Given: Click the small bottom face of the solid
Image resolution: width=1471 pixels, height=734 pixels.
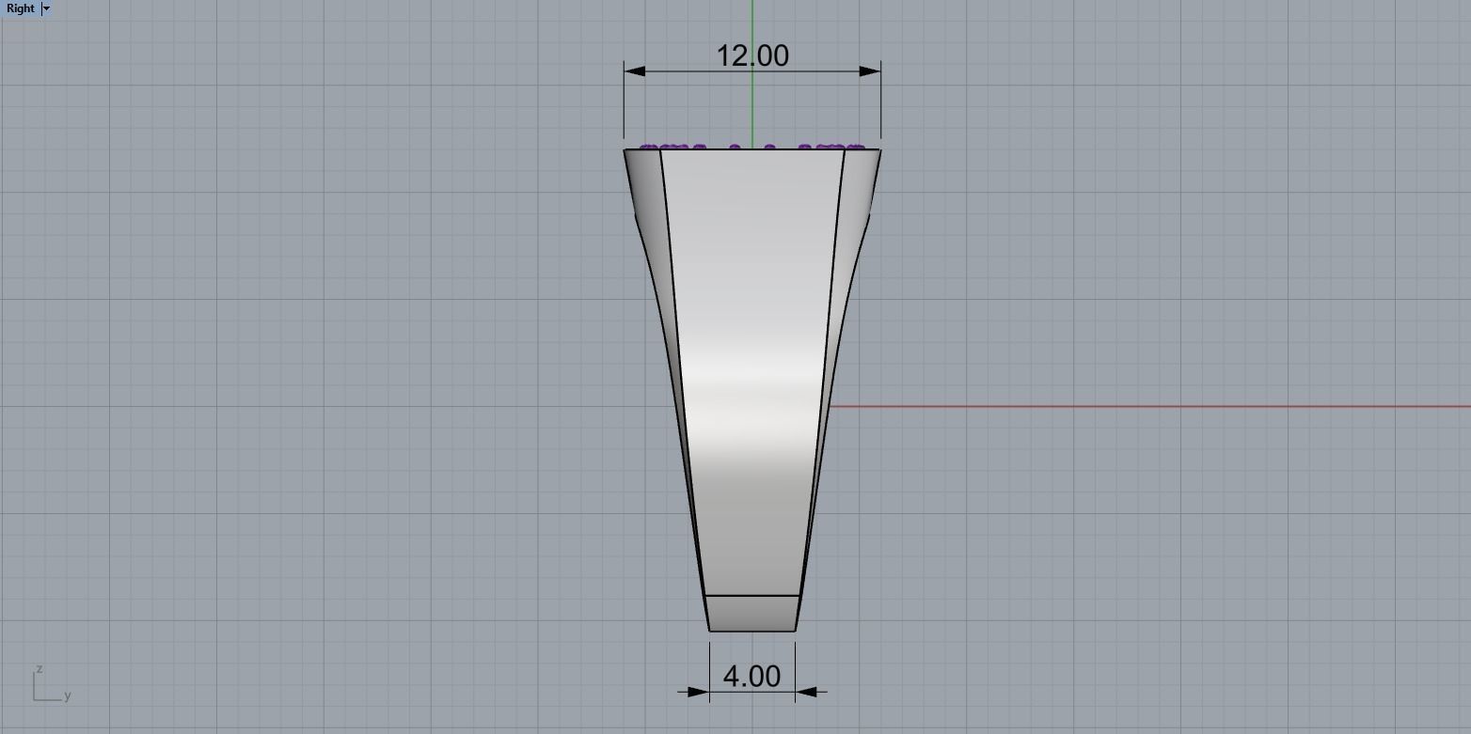Looking at the screenshot, I should 752,613.
